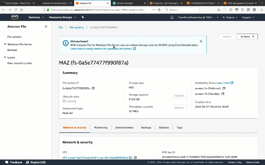
Task: Open the Backups tab
Action: [x=146, y=128]
